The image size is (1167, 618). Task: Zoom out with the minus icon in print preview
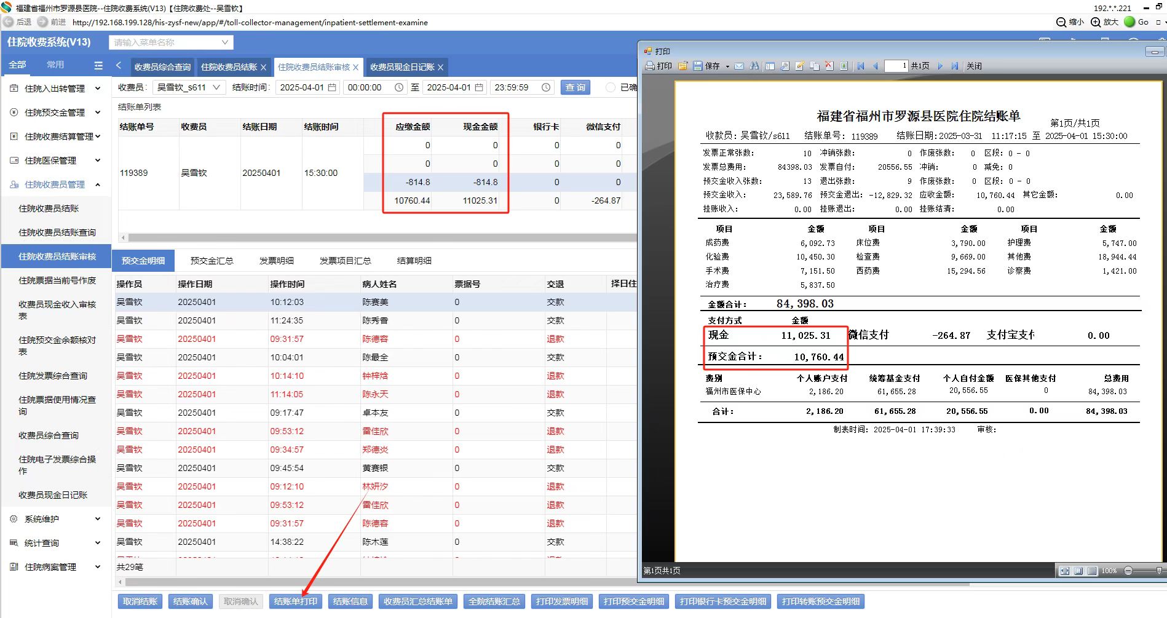click(1128, 571)
